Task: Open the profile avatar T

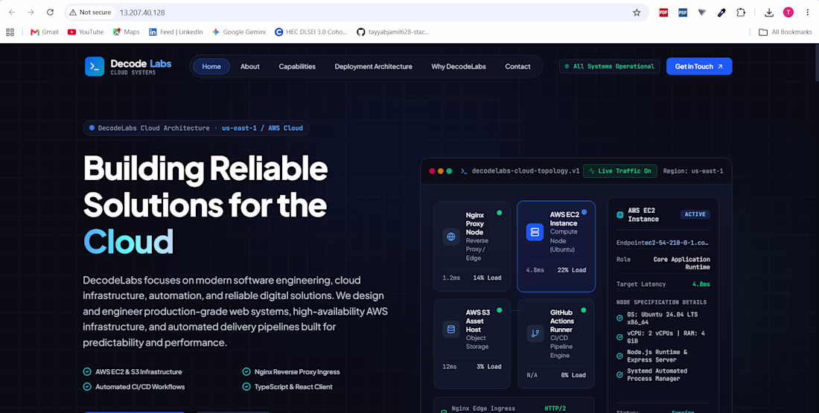Action: 788,13
